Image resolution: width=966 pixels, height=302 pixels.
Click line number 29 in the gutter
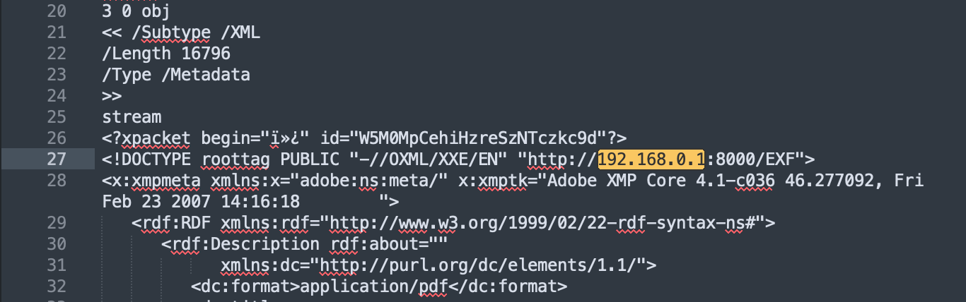57,224
